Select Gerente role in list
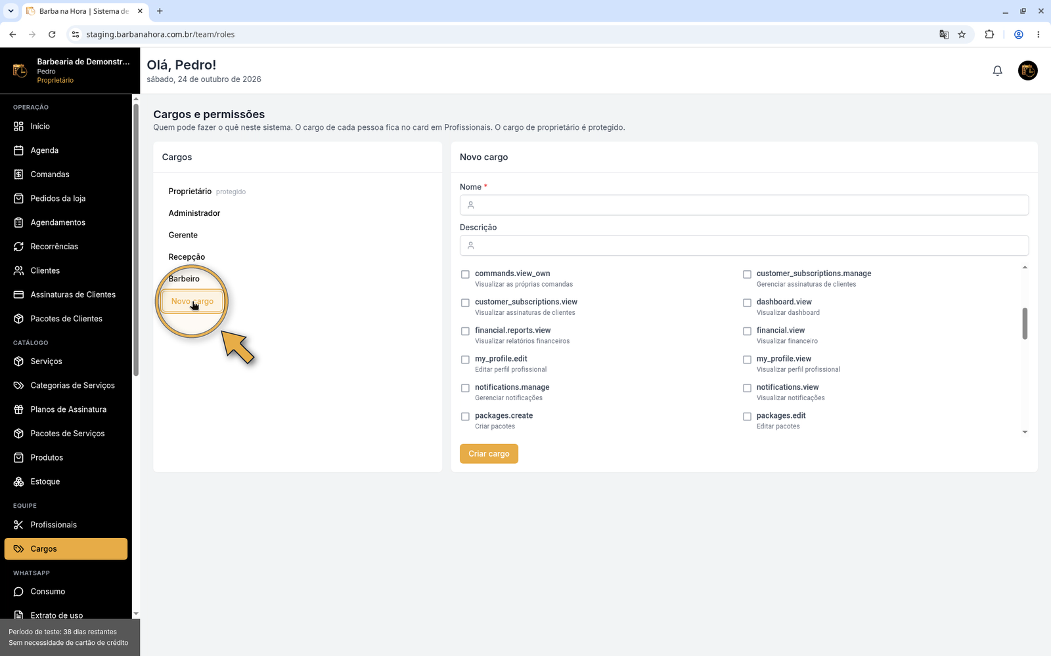 click(x=183, y=235)
